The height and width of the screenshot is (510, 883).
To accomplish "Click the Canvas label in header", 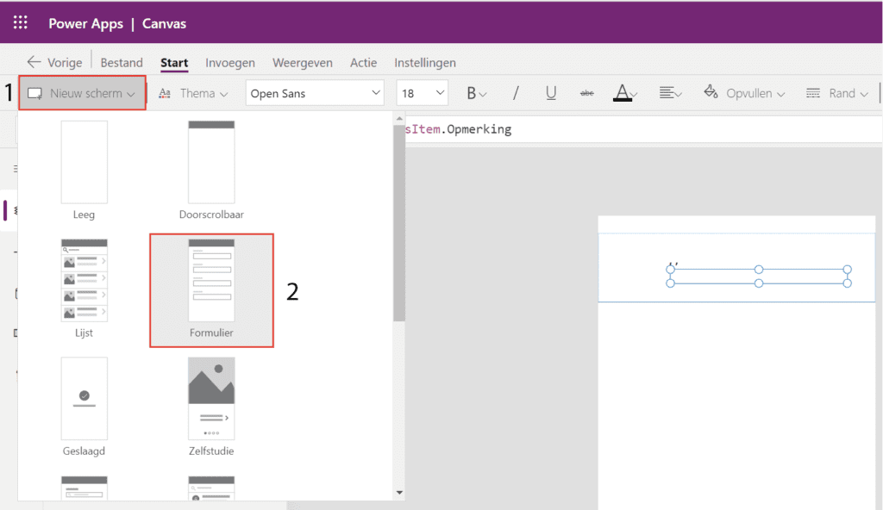I will point(164,23).
